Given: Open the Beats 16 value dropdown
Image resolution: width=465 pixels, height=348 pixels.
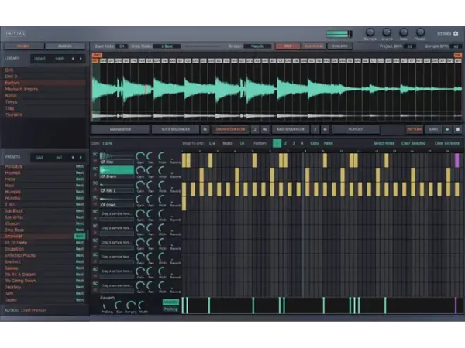Looking at the screenshot, I should click(242, 143).
